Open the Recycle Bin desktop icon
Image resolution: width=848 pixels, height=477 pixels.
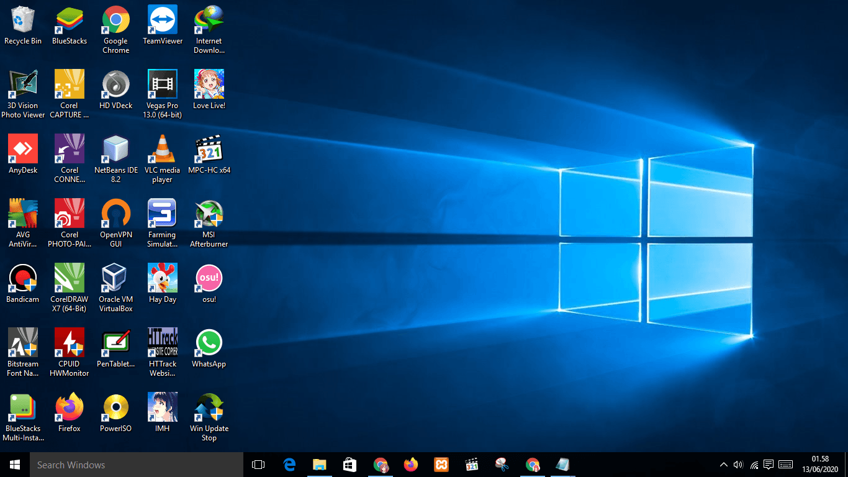point(23,25)
